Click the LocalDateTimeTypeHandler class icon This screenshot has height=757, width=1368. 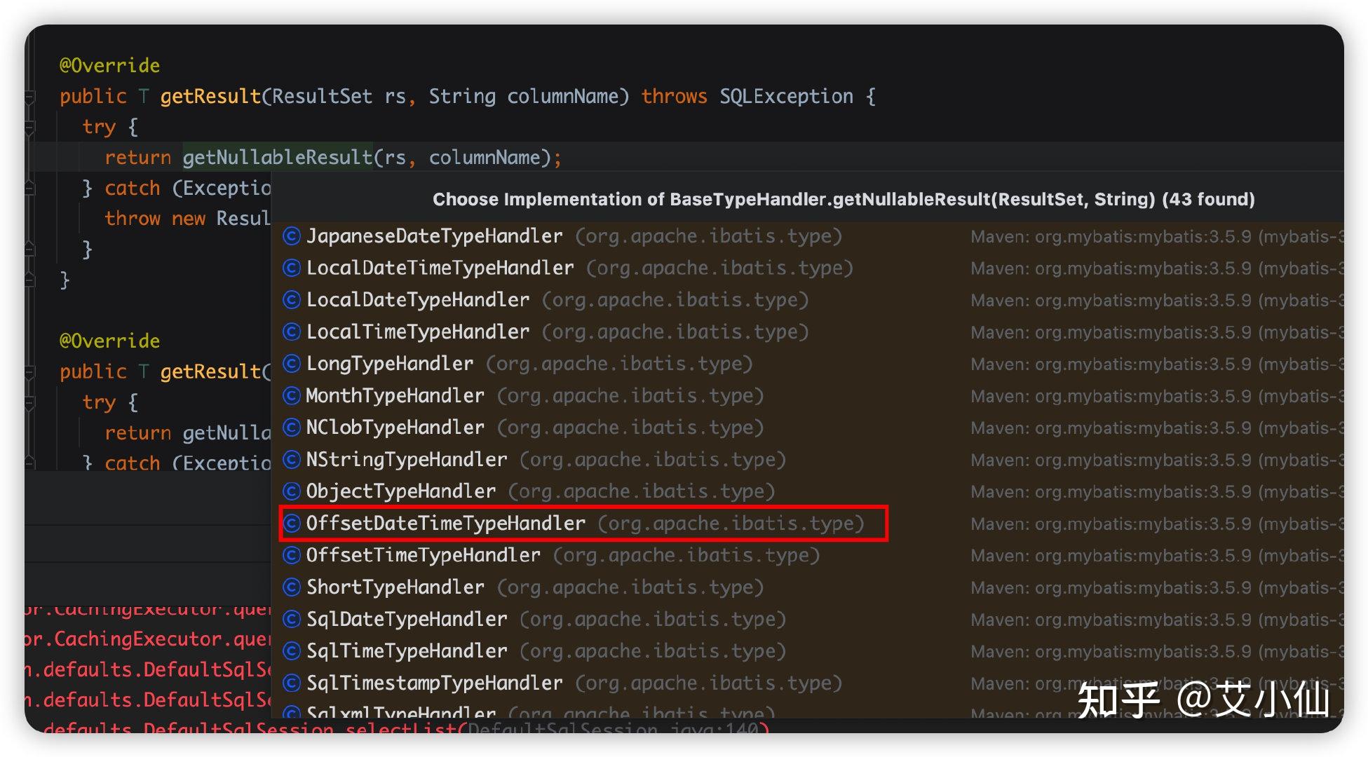coord(292,268)
